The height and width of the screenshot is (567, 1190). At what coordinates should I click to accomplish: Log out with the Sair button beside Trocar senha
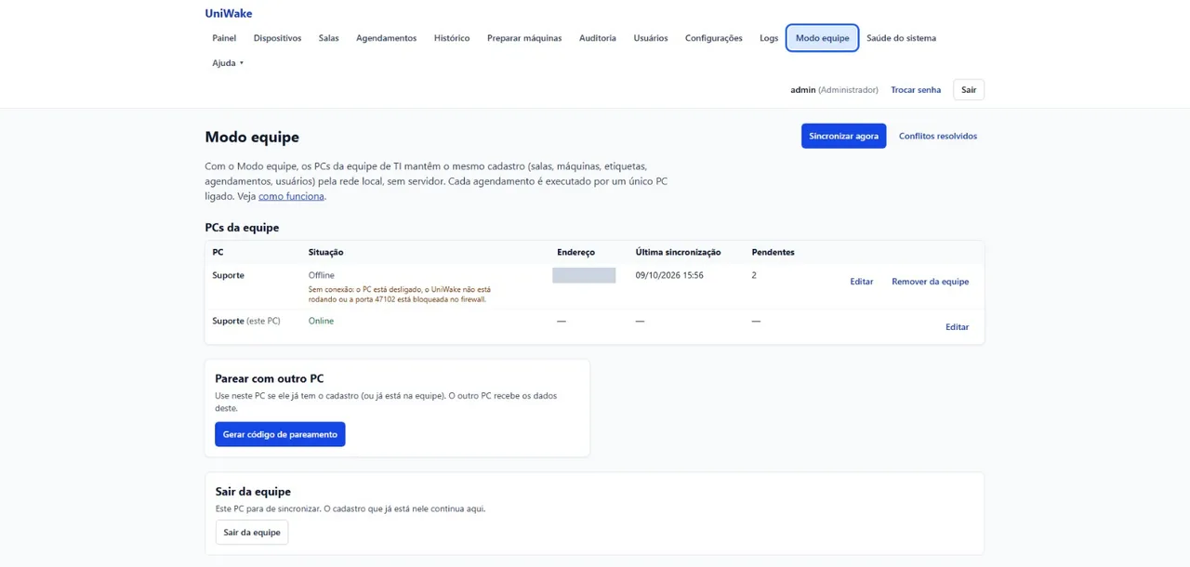(x=969, y=90)
